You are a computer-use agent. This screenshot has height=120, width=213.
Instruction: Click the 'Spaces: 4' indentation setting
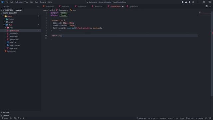[x=163, y=118]
